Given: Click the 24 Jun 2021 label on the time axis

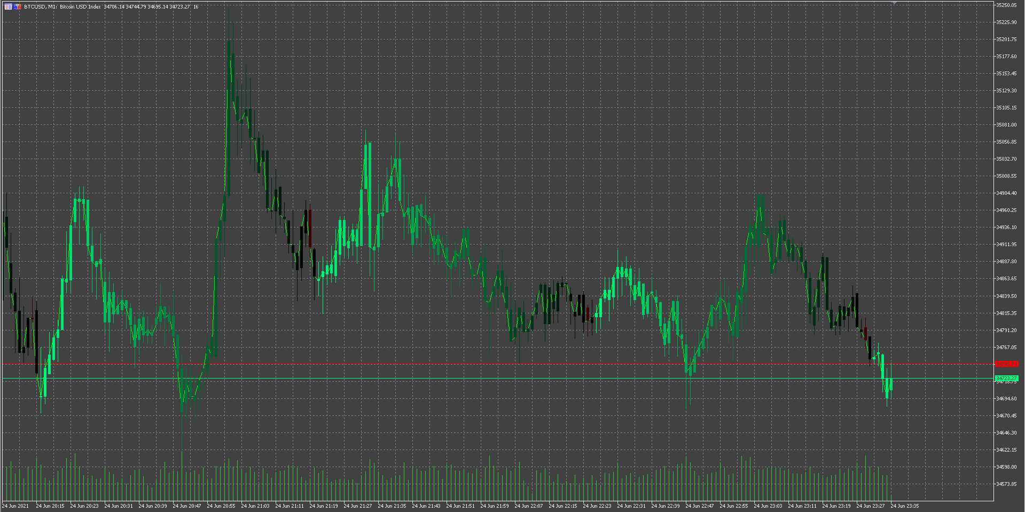Looking at the screenshot, I should pos(14,505).
